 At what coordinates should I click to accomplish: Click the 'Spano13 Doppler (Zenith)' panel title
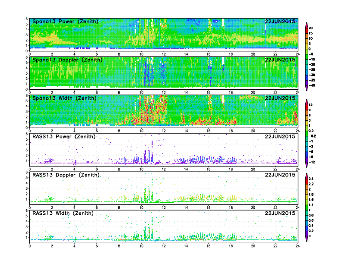click(67, 60)
